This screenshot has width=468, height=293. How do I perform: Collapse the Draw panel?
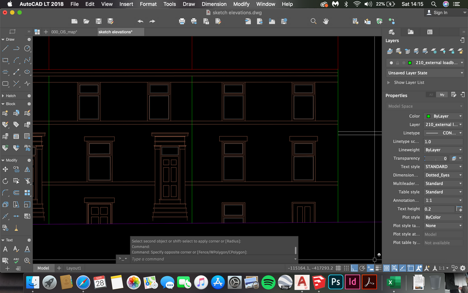point(3,39)
